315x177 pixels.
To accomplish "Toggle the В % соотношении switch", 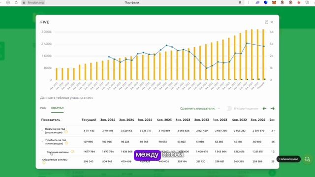I will [229, 109].
